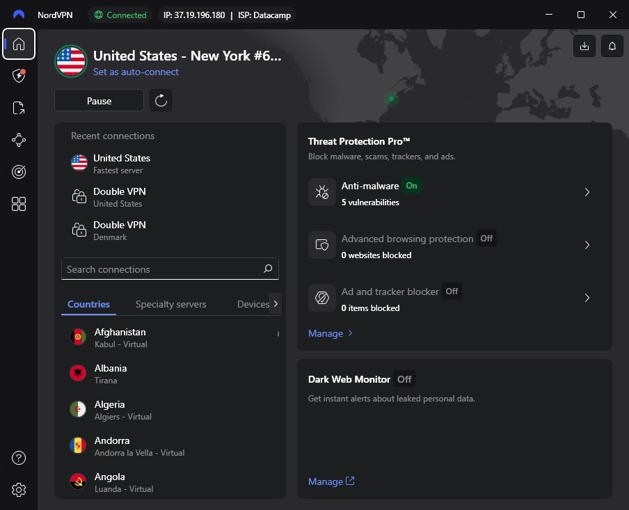The height and width of the screenshot is (510, 629).
Task: Click Ad and tracker blocker Off badge
Action: coord(452,292)
